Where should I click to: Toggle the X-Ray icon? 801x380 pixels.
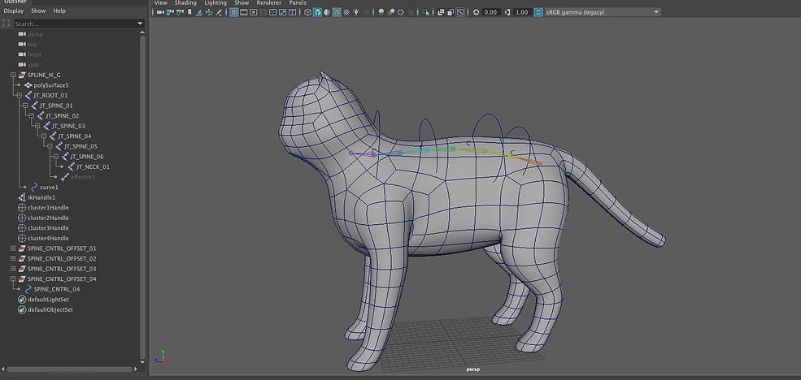click(x=440, y=12)
